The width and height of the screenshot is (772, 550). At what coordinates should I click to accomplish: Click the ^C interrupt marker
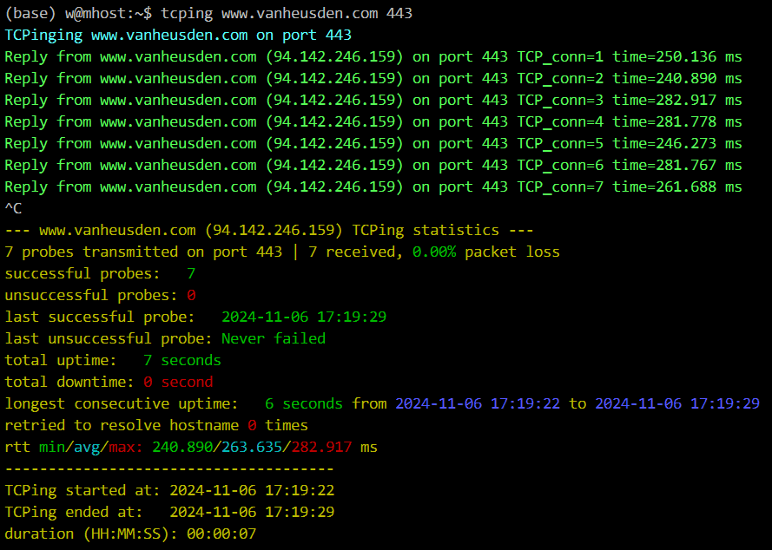[x=13, y=208]
